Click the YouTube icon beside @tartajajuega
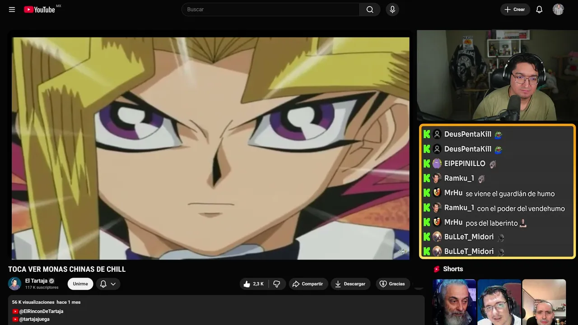Viewport: 578px width, 325px height. [x=15, y=319]
